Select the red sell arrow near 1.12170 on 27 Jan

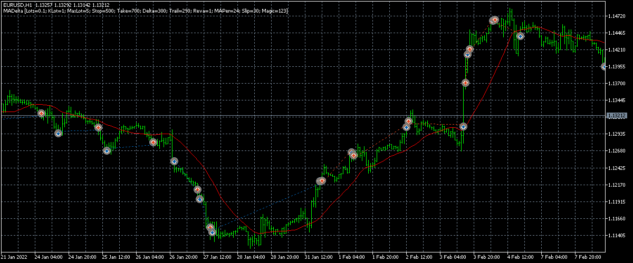coord(197,189)
